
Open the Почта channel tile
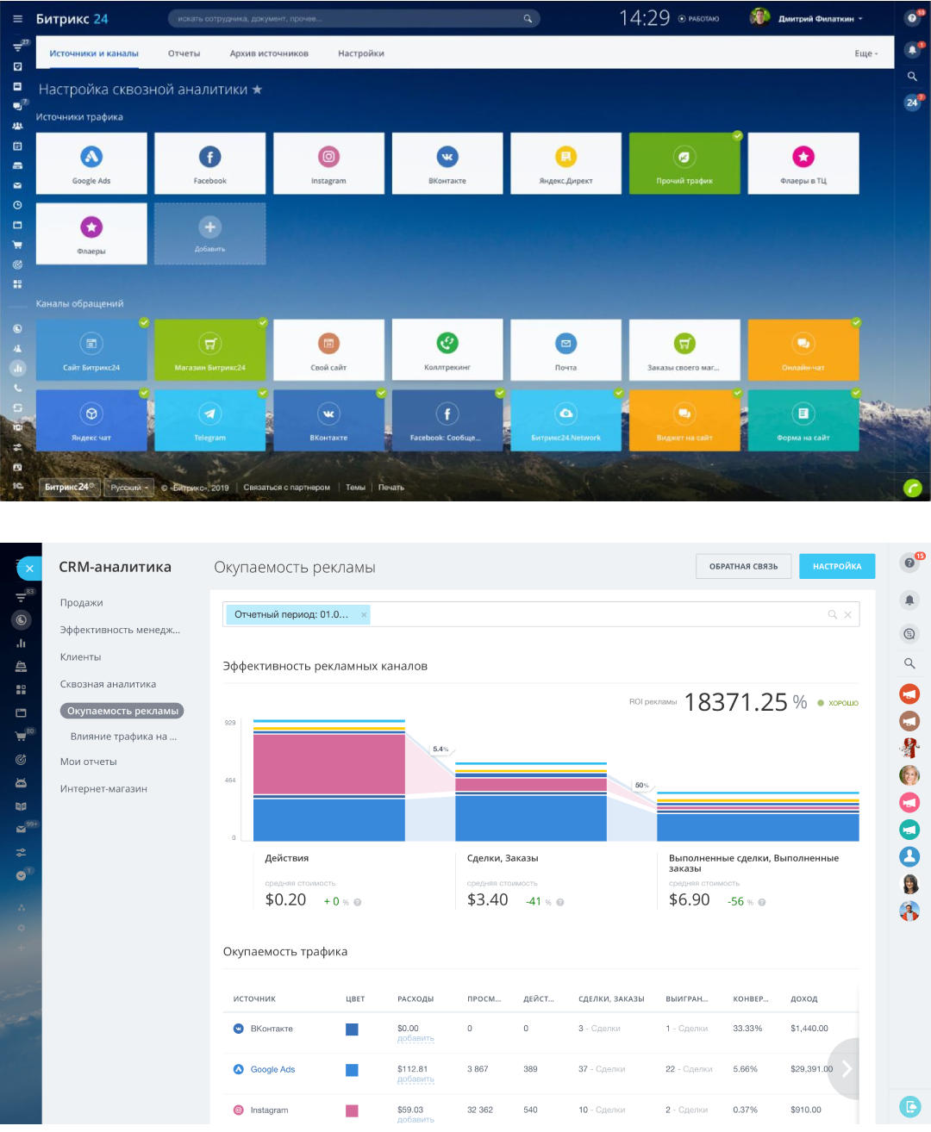point(565,350)
